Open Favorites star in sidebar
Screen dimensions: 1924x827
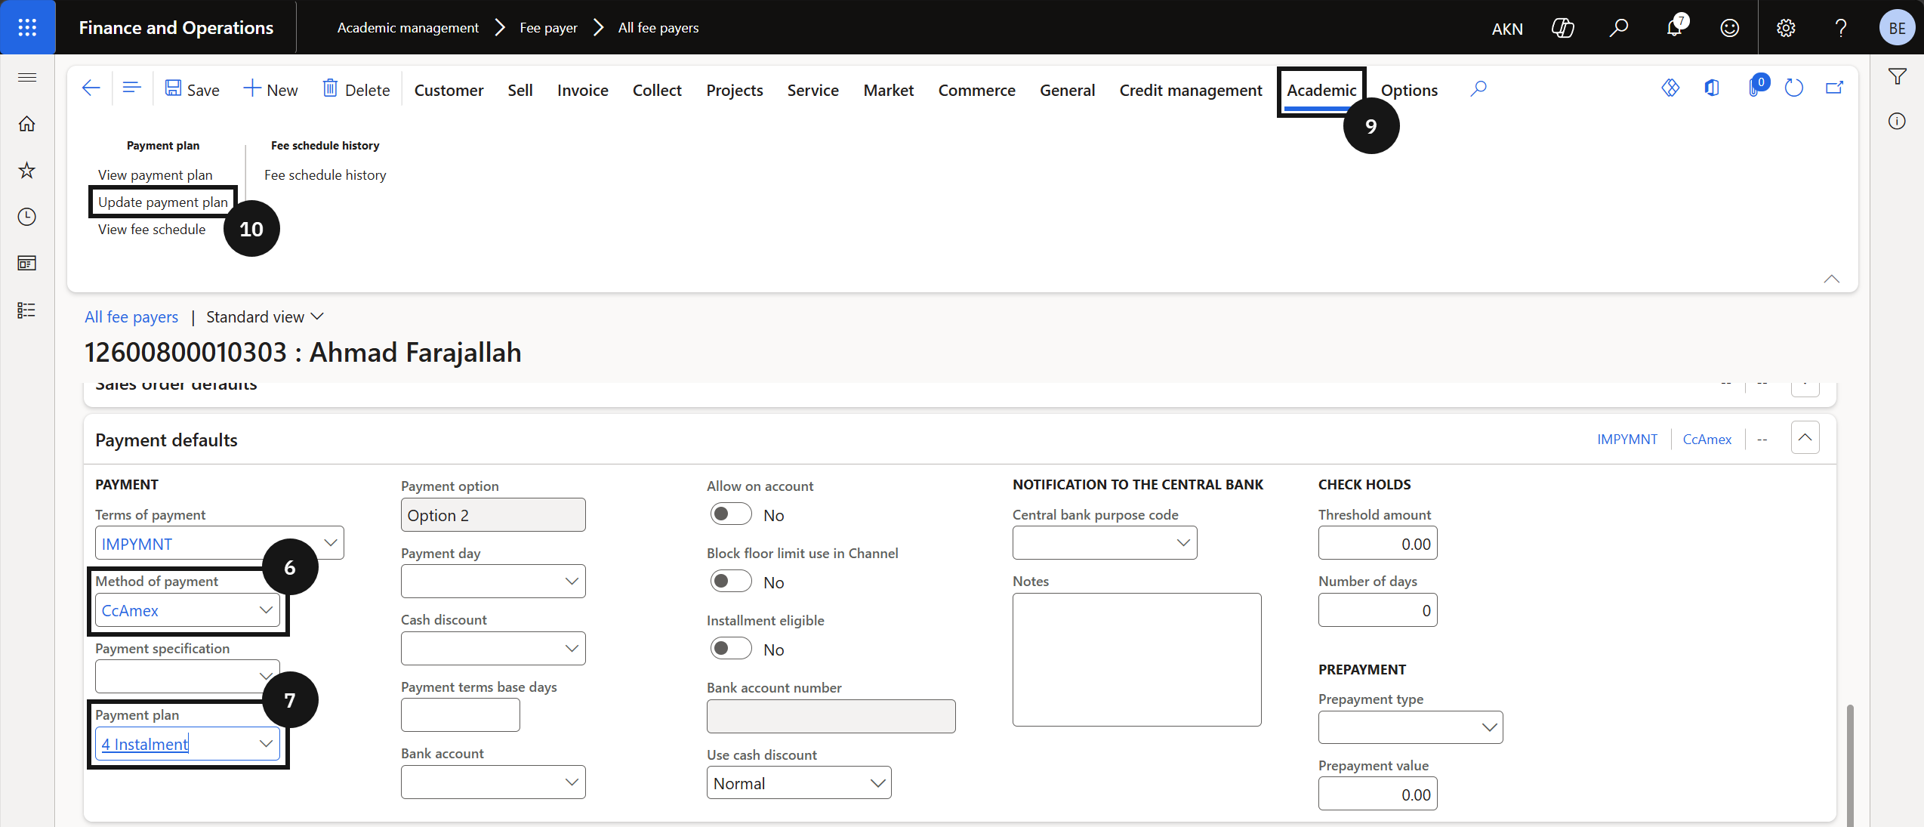(27, 171)
